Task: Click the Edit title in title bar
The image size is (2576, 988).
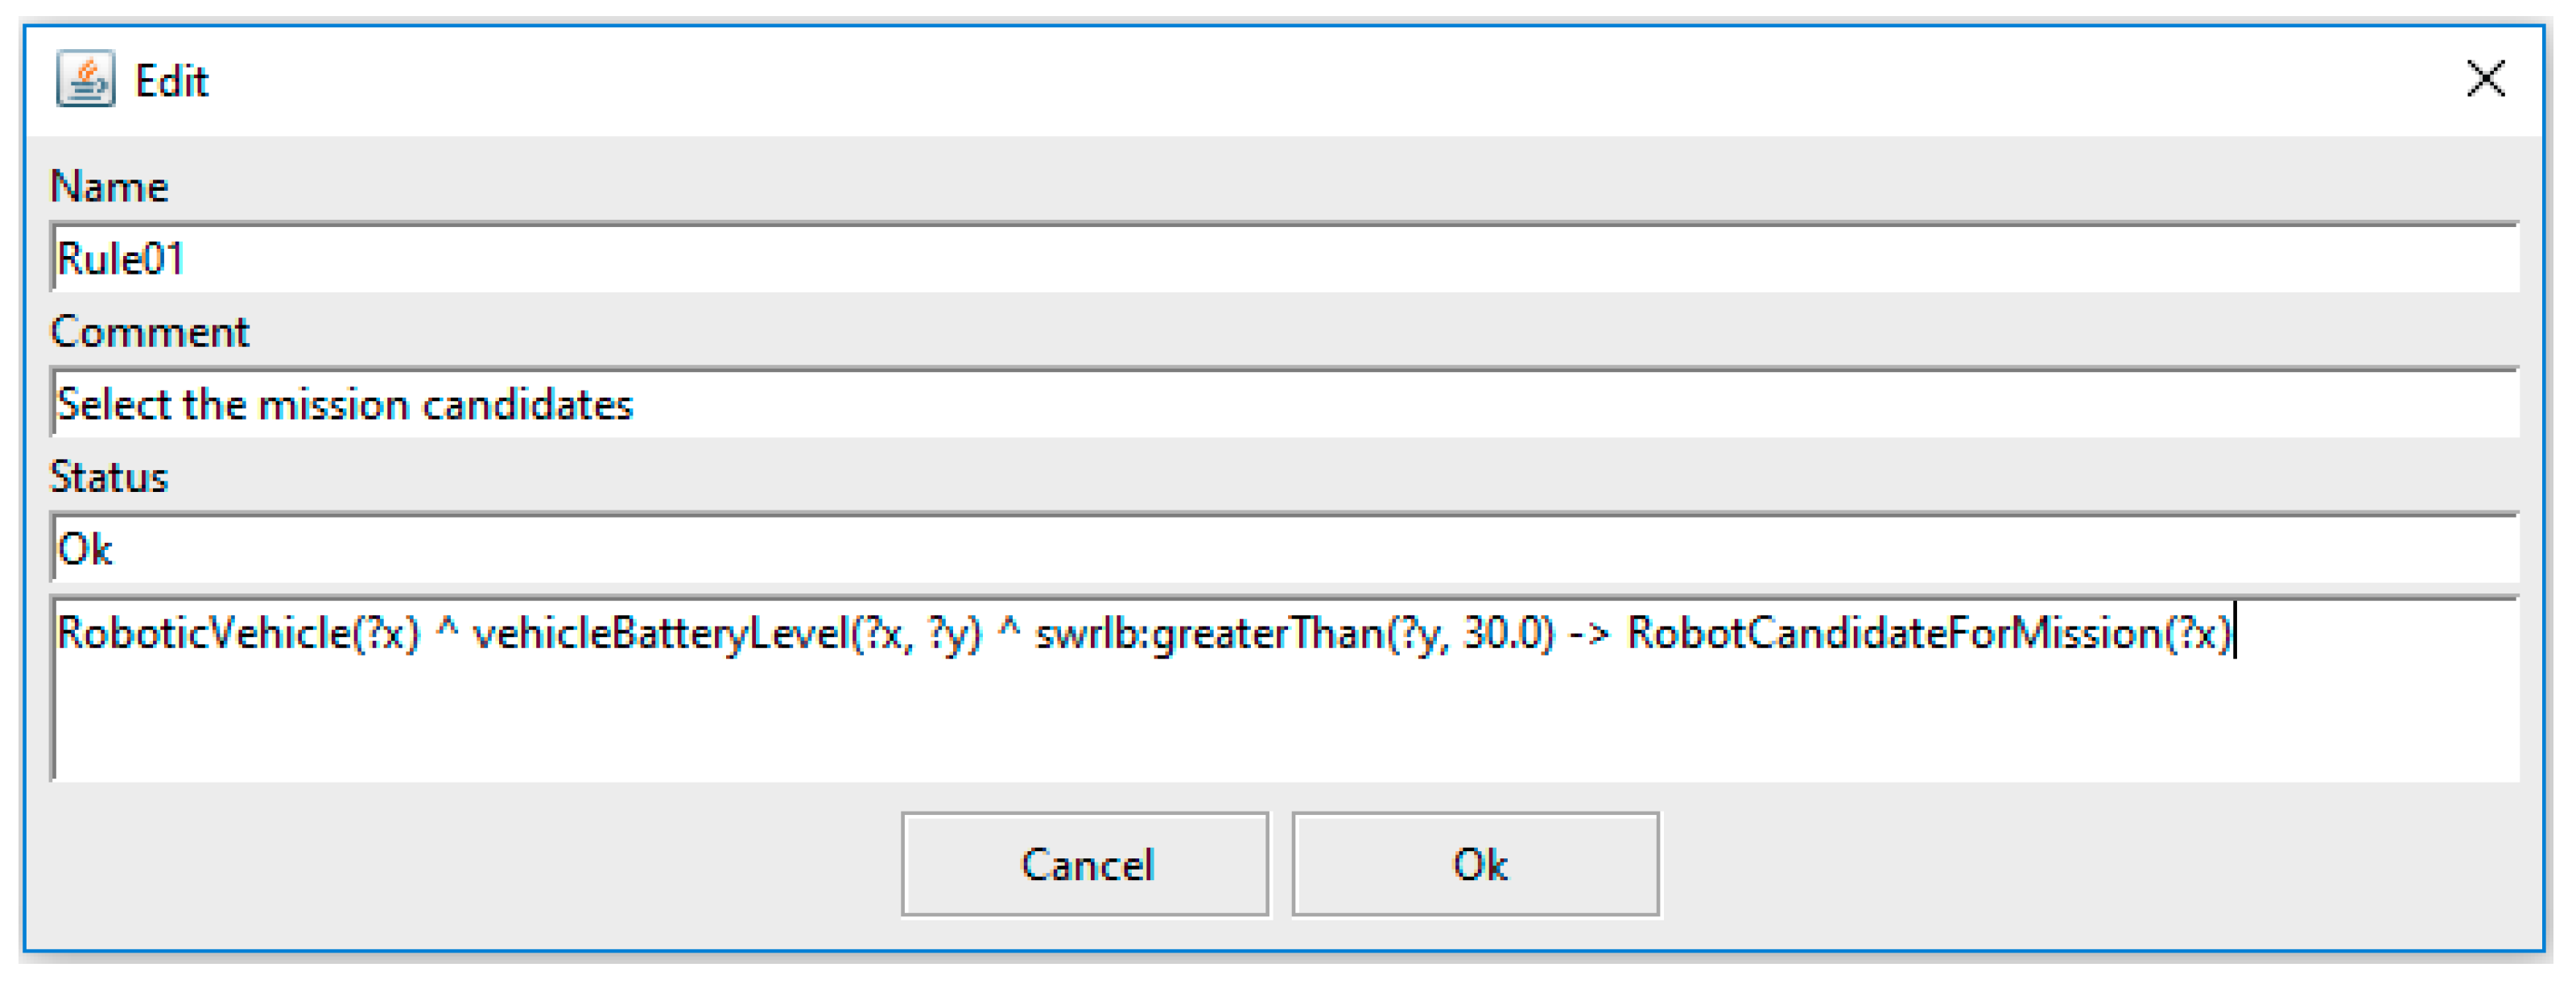Action: [171, 81]
